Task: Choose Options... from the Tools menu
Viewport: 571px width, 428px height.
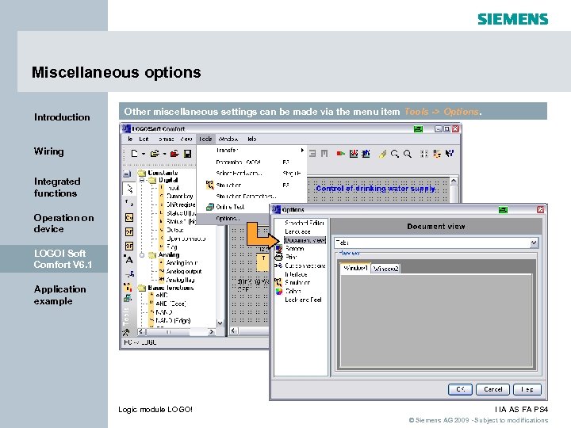Action: [234, 219]
